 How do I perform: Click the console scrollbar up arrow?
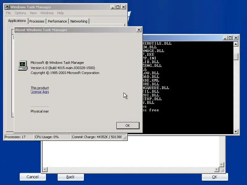236,44
